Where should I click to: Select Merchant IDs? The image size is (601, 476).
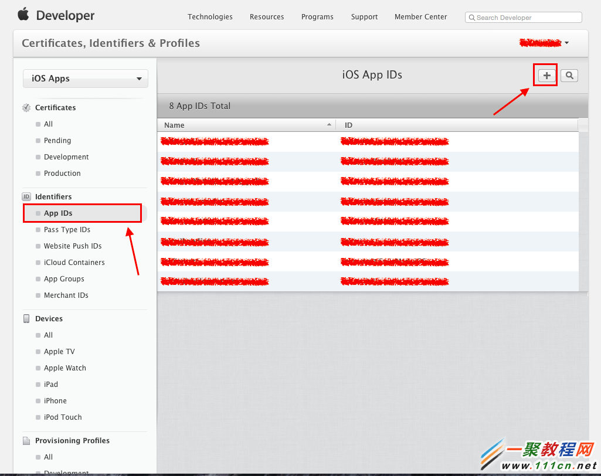(x=66, y=295)
